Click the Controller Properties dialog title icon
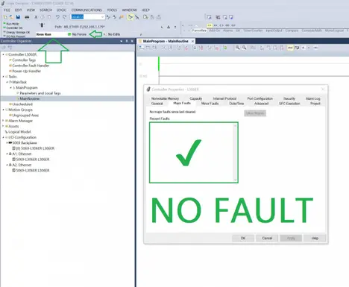This screenshot has width=349, height=287. point(148,89)
